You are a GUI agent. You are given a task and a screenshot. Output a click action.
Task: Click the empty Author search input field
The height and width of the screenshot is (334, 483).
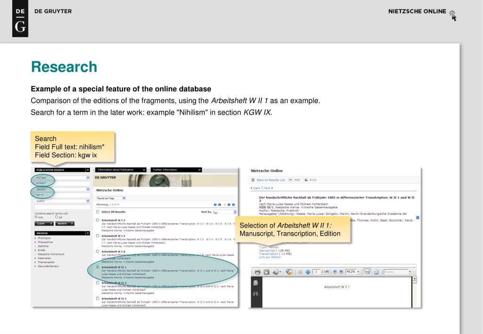[63, 207]
